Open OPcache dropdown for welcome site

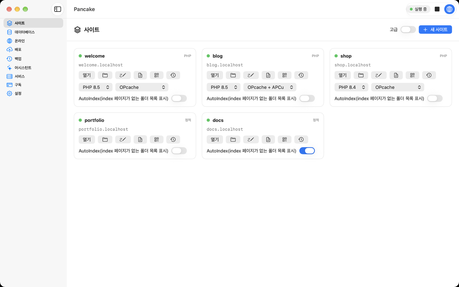click(142, 87)
